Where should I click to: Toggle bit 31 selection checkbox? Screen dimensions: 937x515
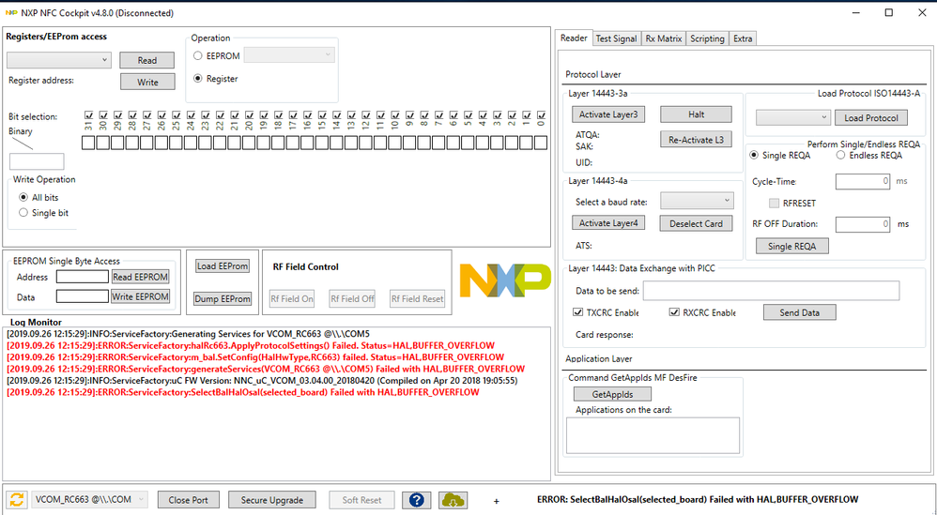pos(89,114)
